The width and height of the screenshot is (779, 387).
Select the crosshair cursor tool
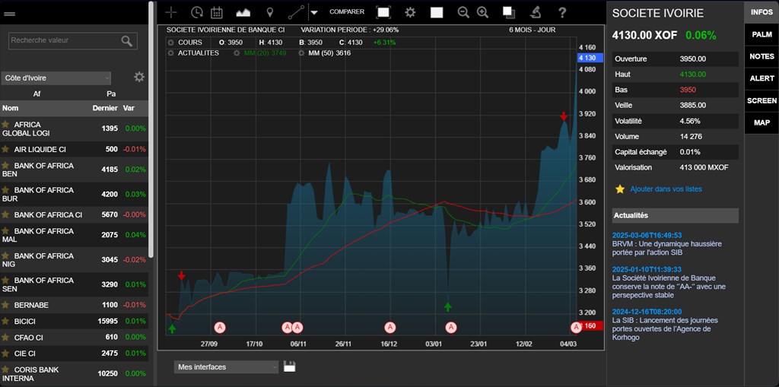171,12
